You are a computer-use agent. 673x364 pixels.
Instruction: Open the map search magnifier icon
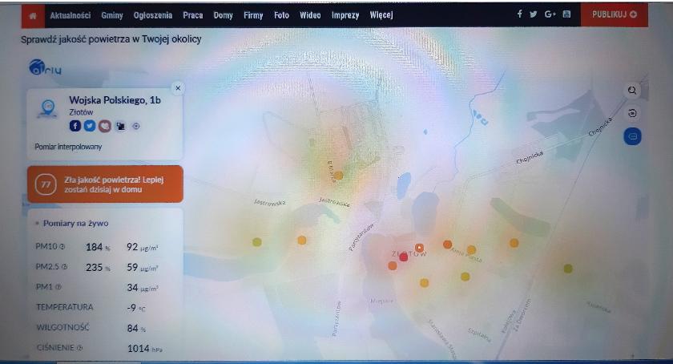click(632, 91)
